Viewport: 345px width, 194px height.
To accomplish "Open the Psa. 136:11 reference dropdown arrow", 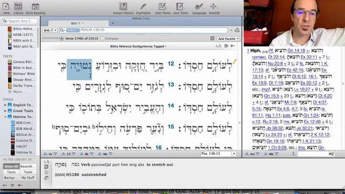I will pyautogui.click(x=234, y=154).
